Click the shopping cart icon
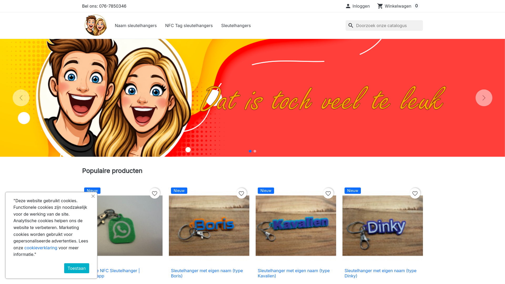 point(380,6)
